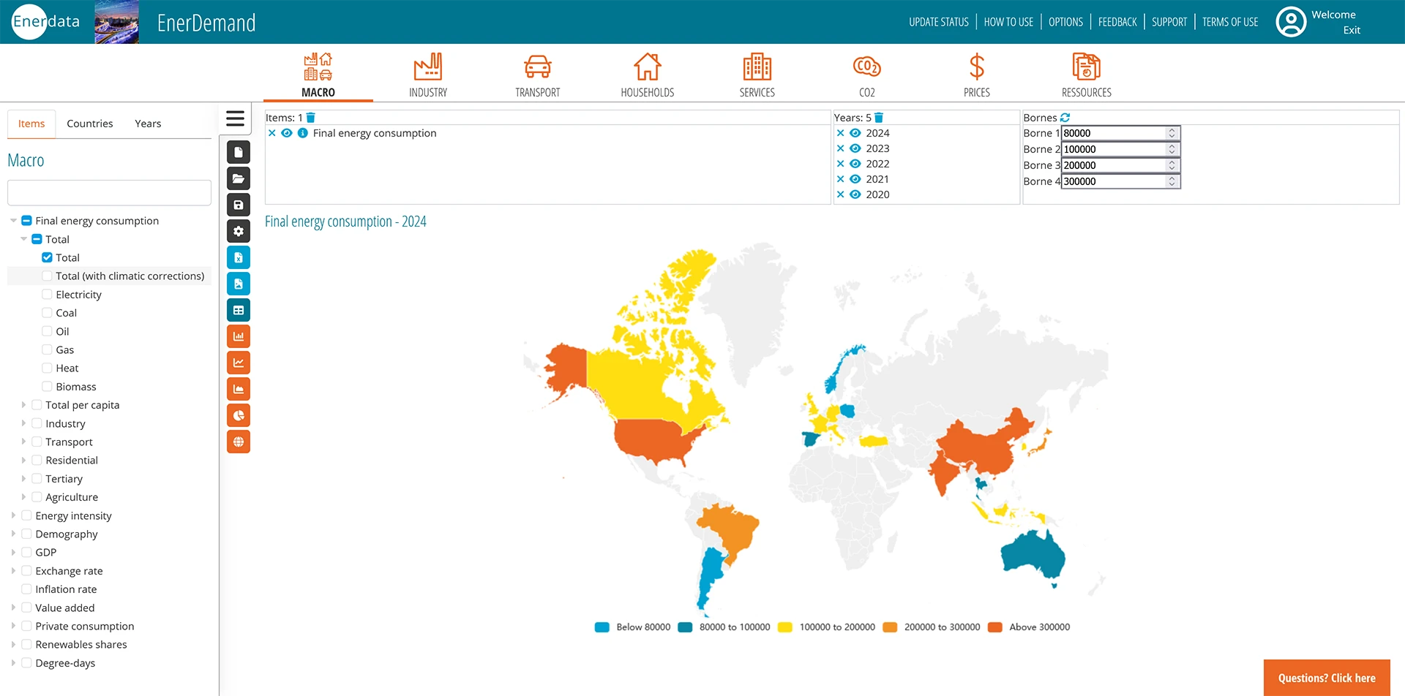Screen dimensions: 1405x696
Task: Show info for Final energy consumption
Action: click(303, 133)
